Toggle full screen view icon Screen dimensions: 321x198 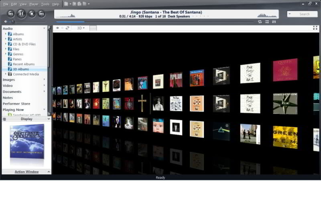[x=315, y=28]
